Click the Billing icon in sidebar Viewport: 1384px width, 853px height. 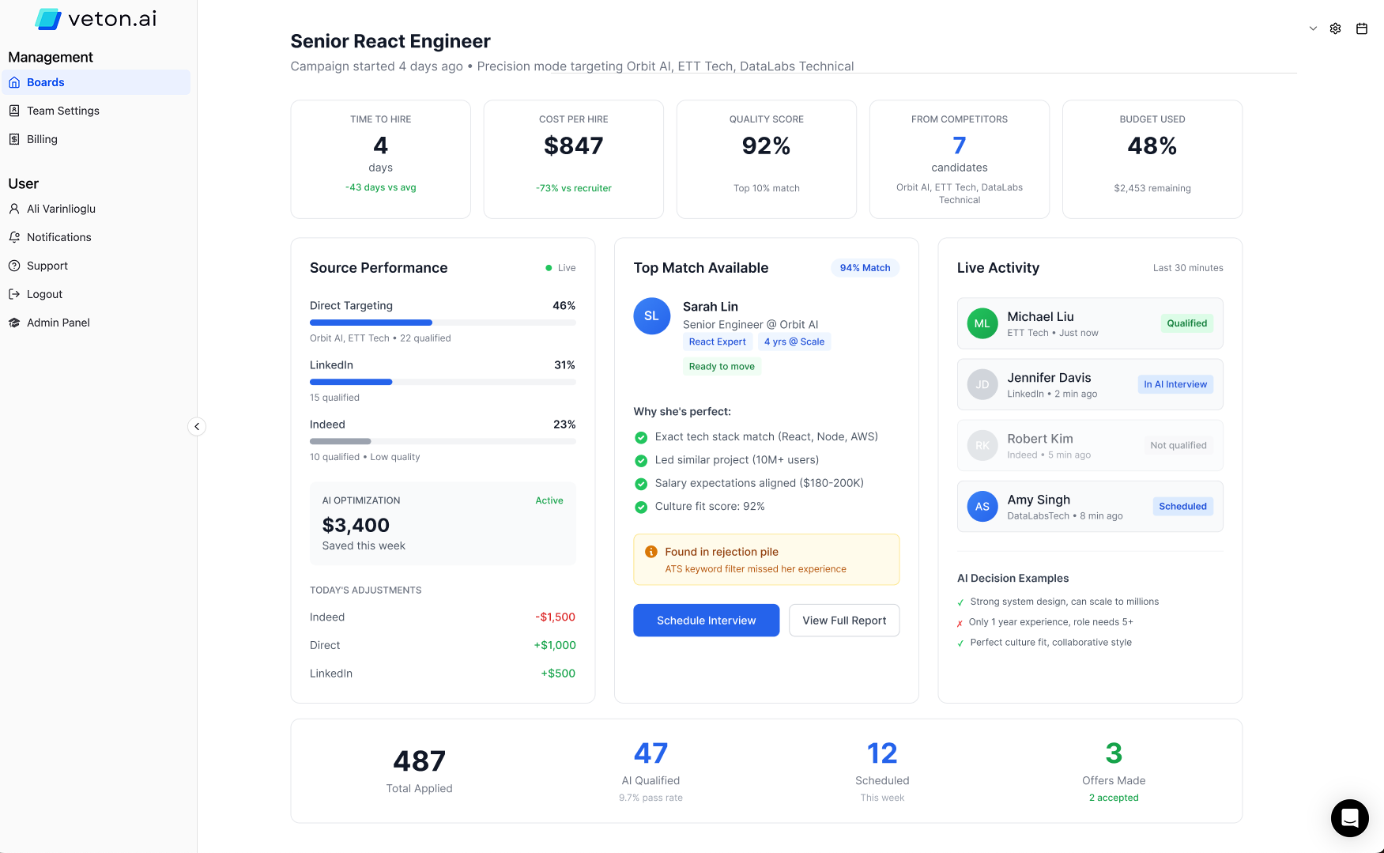[14, 139]
